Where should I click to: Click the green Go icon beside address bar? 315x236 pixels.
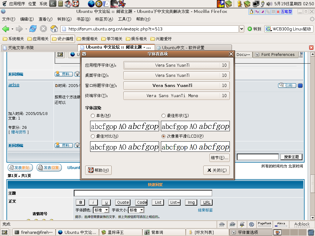click(x=250, y=29)
